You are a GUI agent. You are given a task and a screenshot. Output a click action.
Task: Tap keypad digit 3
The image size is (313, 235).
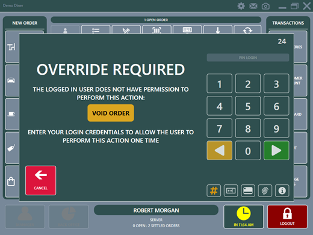pos(276,83)
